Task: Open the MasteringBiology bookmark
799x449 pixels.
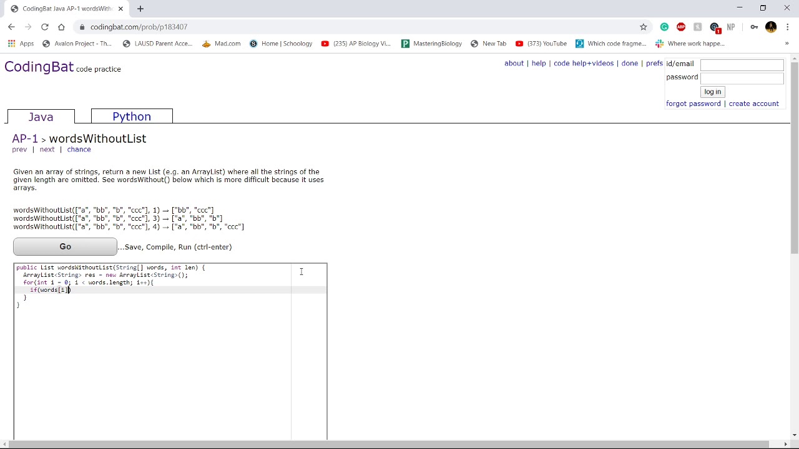Action: click(431, 44)
